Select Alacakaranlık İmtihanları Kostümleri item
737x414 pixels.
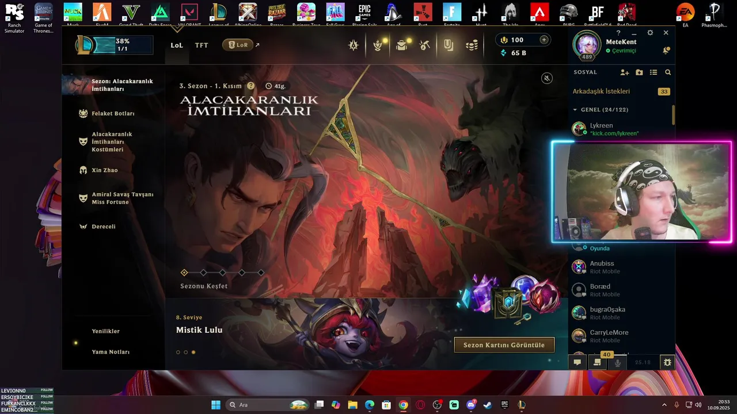(x=107, y=142)
